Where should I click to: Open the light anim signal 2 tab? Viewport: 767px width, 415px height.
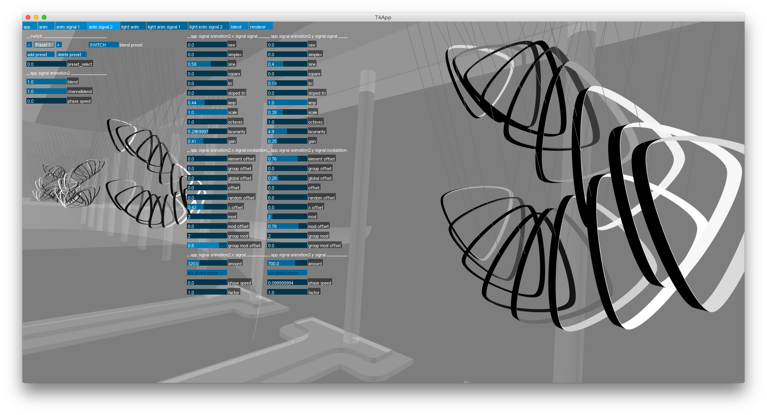click(208, 26)
